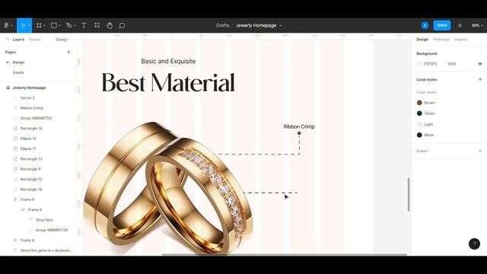The width and height of the screenshot is (487, 274).
Task: Open the Frame tool dropdown arrow
Action: (44, 26)
